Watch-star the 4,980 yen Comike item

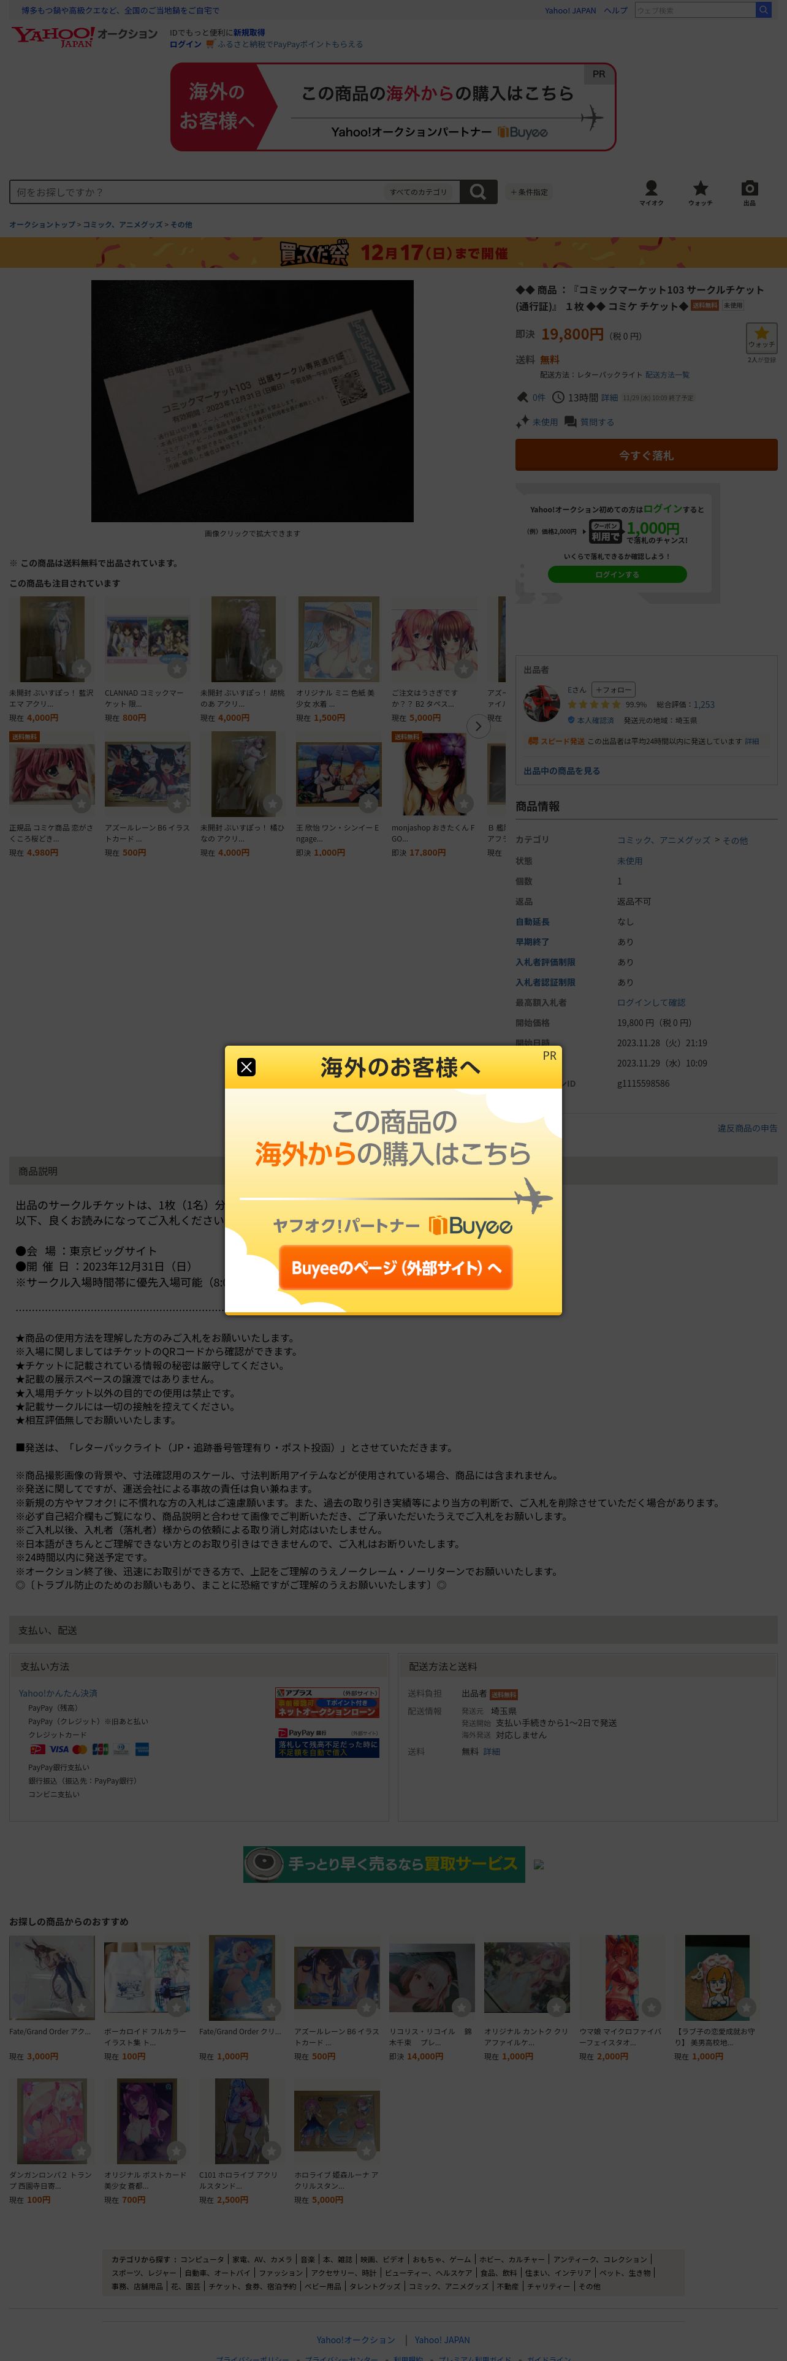click(82, 804)
